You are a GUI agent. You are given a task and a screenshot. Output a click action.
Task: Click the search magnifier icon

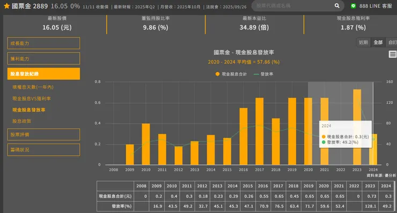337,5
